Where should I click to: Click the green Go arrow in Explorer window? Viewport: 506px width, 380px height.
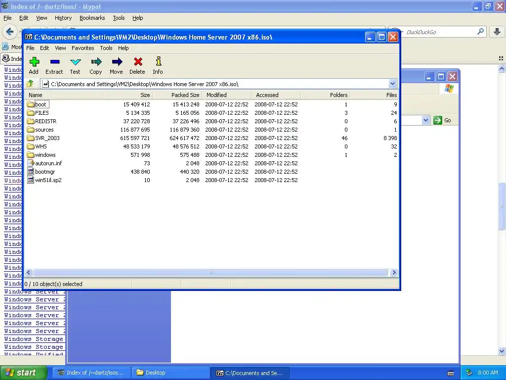click(x=438, y=121)
